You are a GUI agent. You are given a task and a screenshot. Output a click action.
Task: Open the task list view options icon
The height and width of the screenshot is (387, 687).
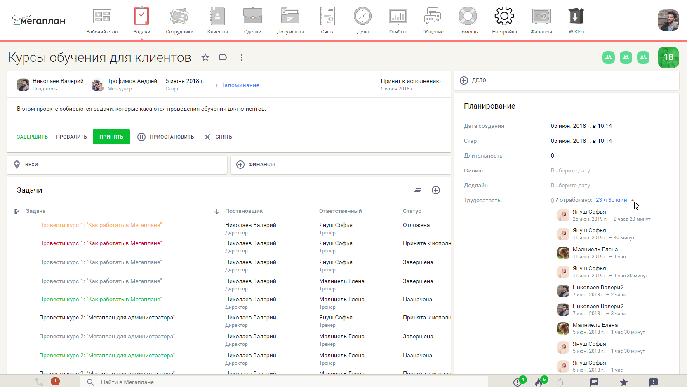[x=418, y=190]
